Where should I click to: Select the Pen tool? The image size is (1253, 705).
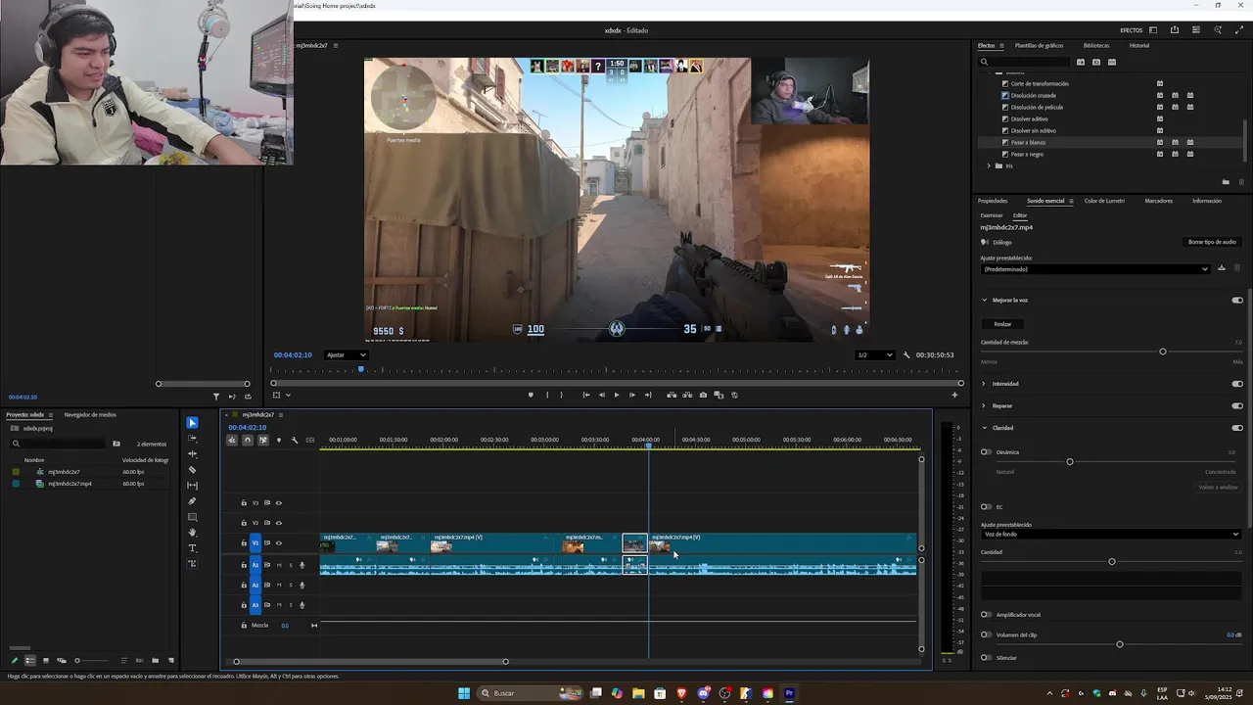[x=192, y=501]
